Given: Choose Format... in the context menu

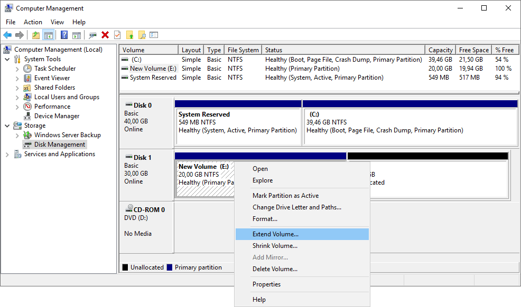Looking at the screenshot, I should coord(302,219).
